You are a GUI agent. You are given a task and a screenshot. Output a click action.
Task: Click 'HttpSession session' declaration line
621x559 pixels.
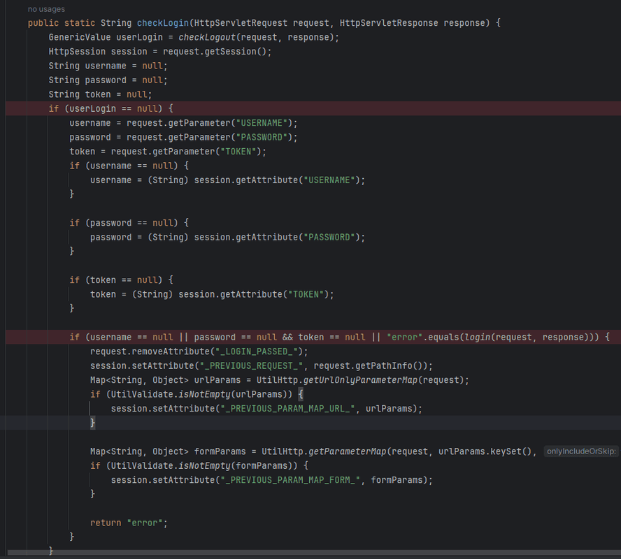pyautogui.click(x=160, y=52)
